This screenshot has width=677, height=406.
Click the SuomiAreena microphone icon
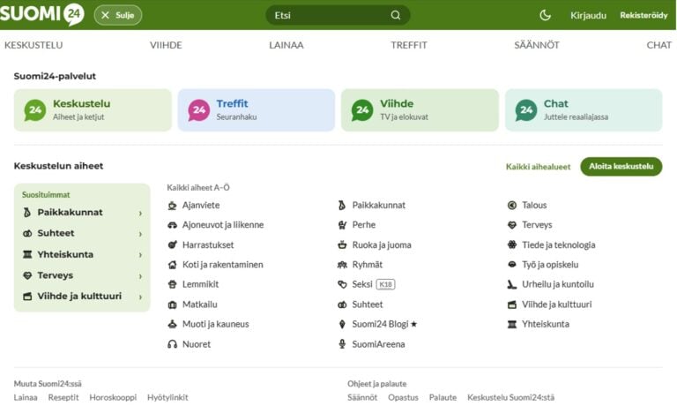click(342, 344)
